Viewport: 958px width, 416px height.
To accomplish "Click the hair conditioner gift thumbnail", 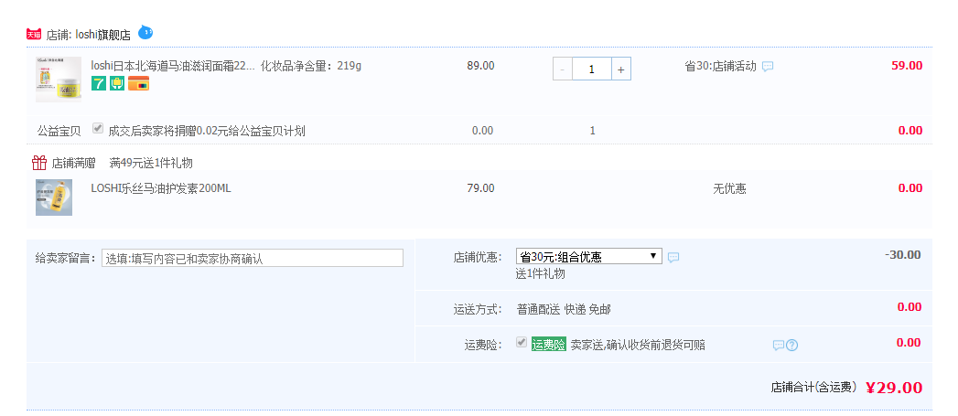I will [54, 197].
